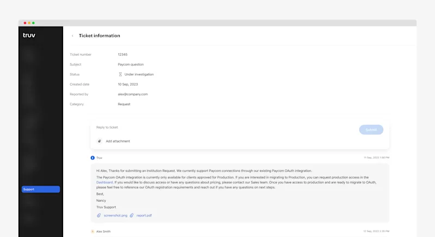Click Alex Smith's avatar icon
This screenshot has height=237, width=435.
point(92,232)
